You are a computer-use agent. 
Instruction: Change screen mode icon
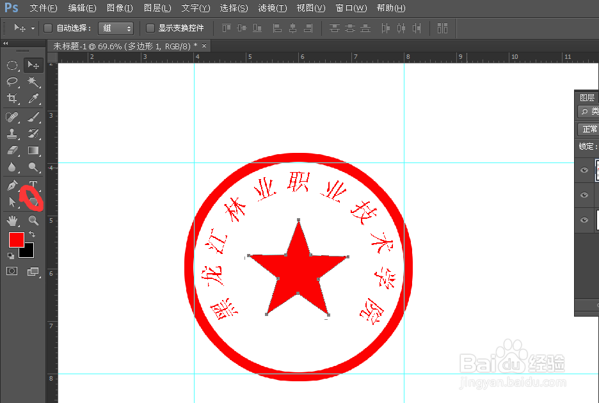[33, 272]
